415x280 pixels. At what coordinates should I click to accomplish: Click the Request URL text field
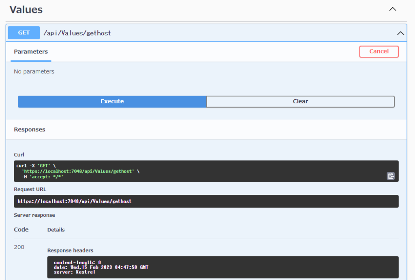pyautogui.click(x=207, y=201)
